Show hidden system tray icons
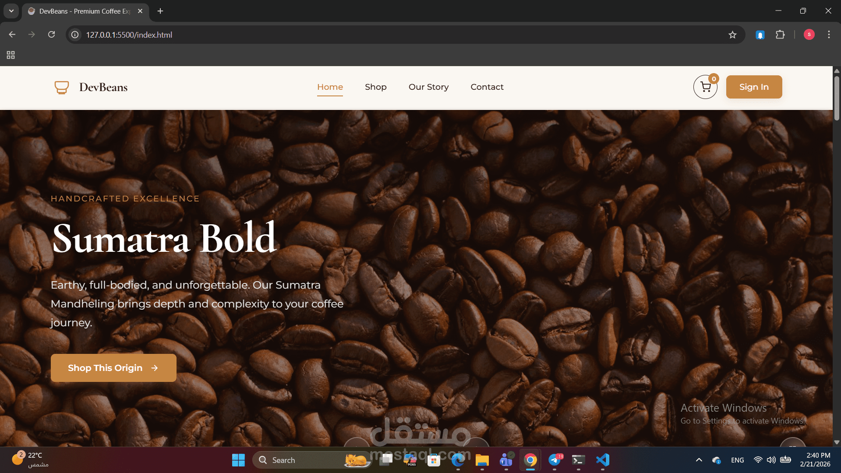The width and height of the screenshot is (841, 473). click(699, 460)
